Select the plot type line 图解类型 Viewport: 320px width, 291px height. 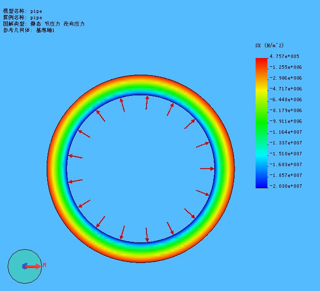[44, 24]
